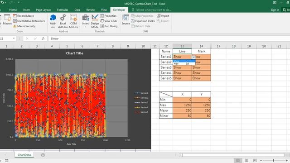The width and height of the screenshot is (290, 163).
Task: Click zoom out minus button
Action: click(261, 160)
